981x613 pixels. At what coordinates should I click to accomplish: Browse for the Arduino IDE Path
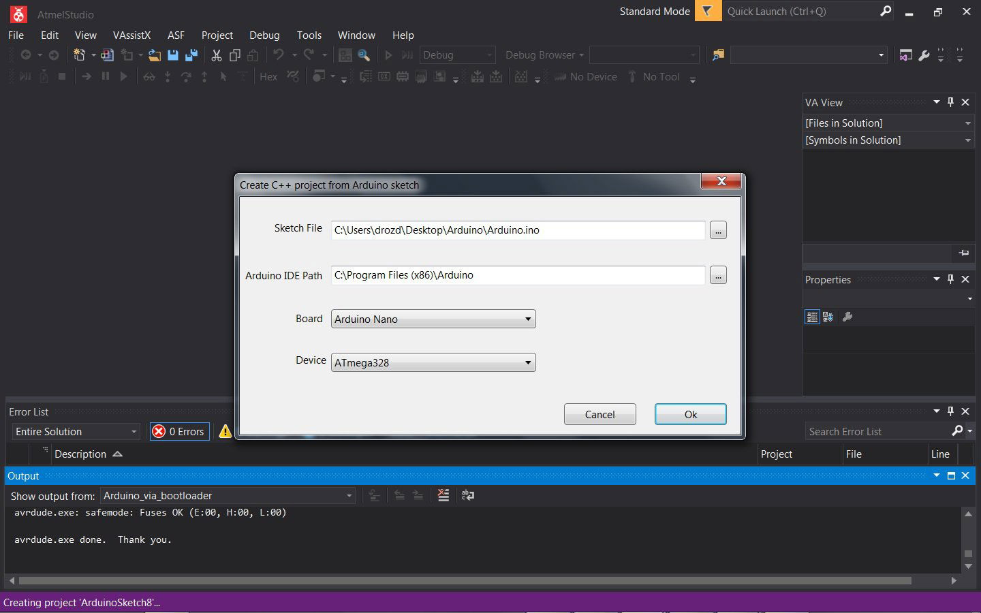pos(718,275)
